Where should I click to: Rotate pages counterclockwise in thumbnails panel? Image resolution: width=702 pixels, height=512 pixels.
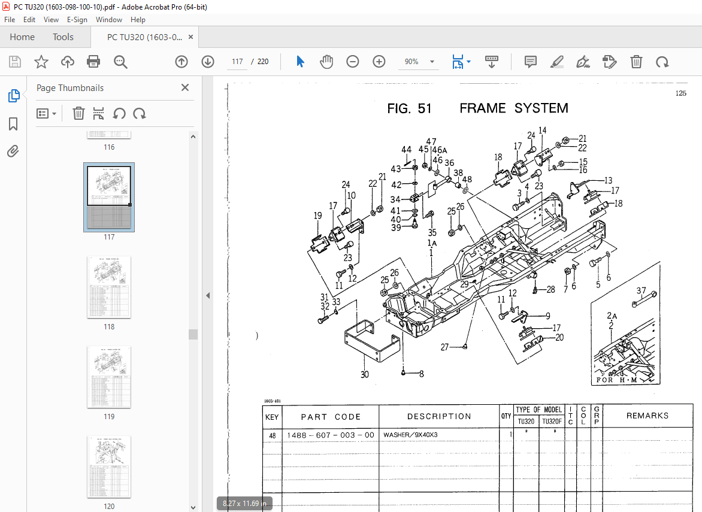click(119, 113)
